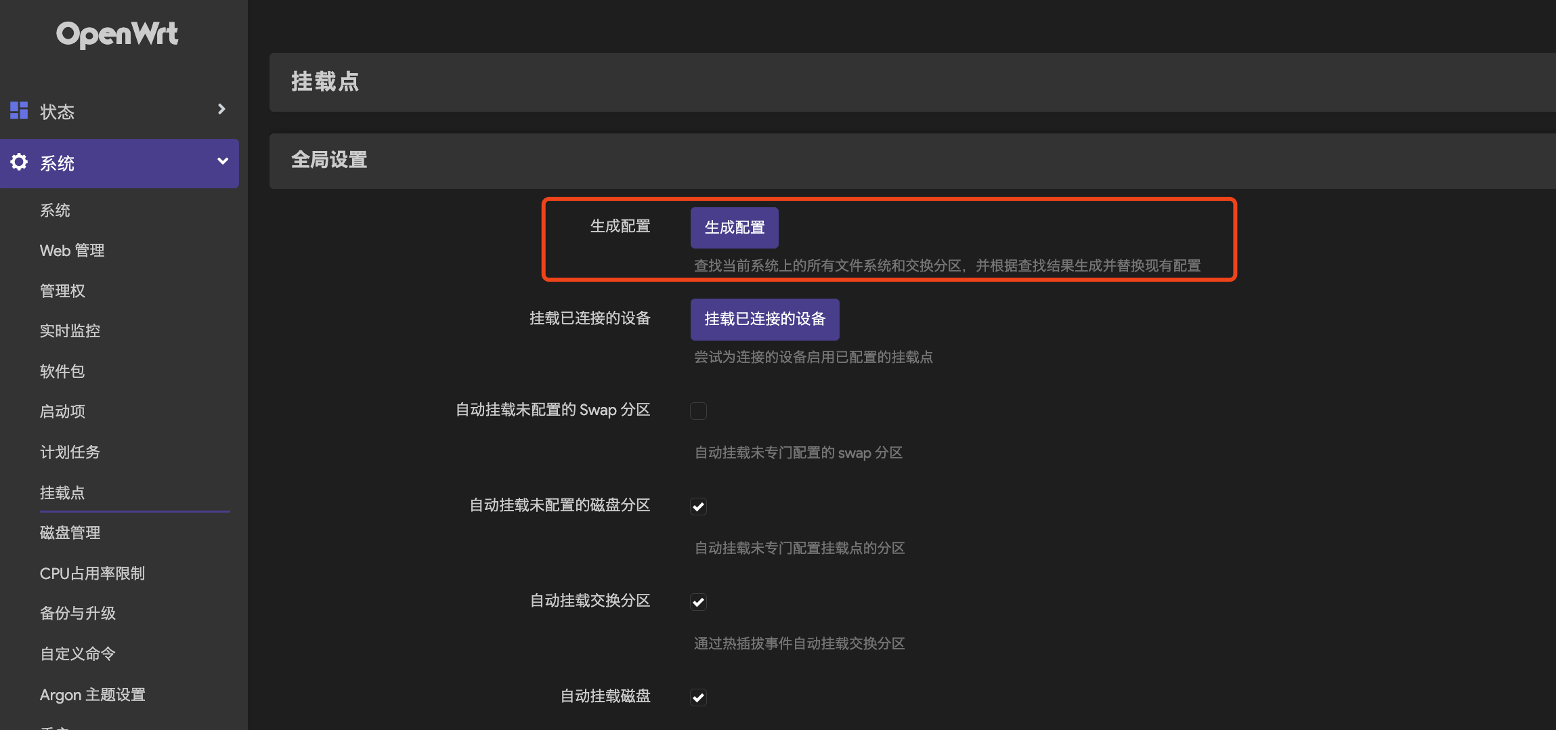Click the 状态 dashboard grid icon
This screenshot has height=730, width=1556.
(x=19, y=110)
